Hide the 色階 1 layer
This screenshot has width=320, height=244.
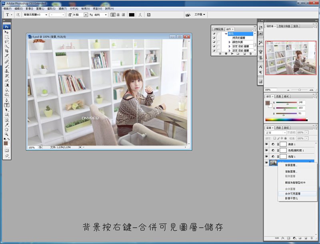tap(266, 156)
